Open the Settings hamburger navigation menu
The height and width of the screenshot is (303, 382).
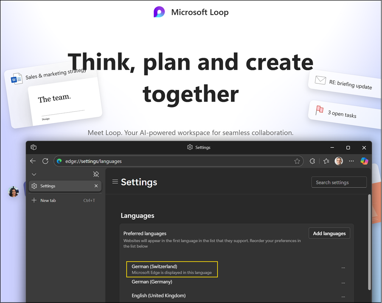115,182
